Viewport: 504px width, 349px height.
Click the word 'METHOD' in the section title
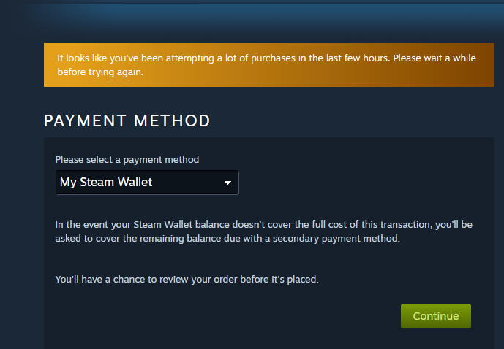click(x=176, y=121)
